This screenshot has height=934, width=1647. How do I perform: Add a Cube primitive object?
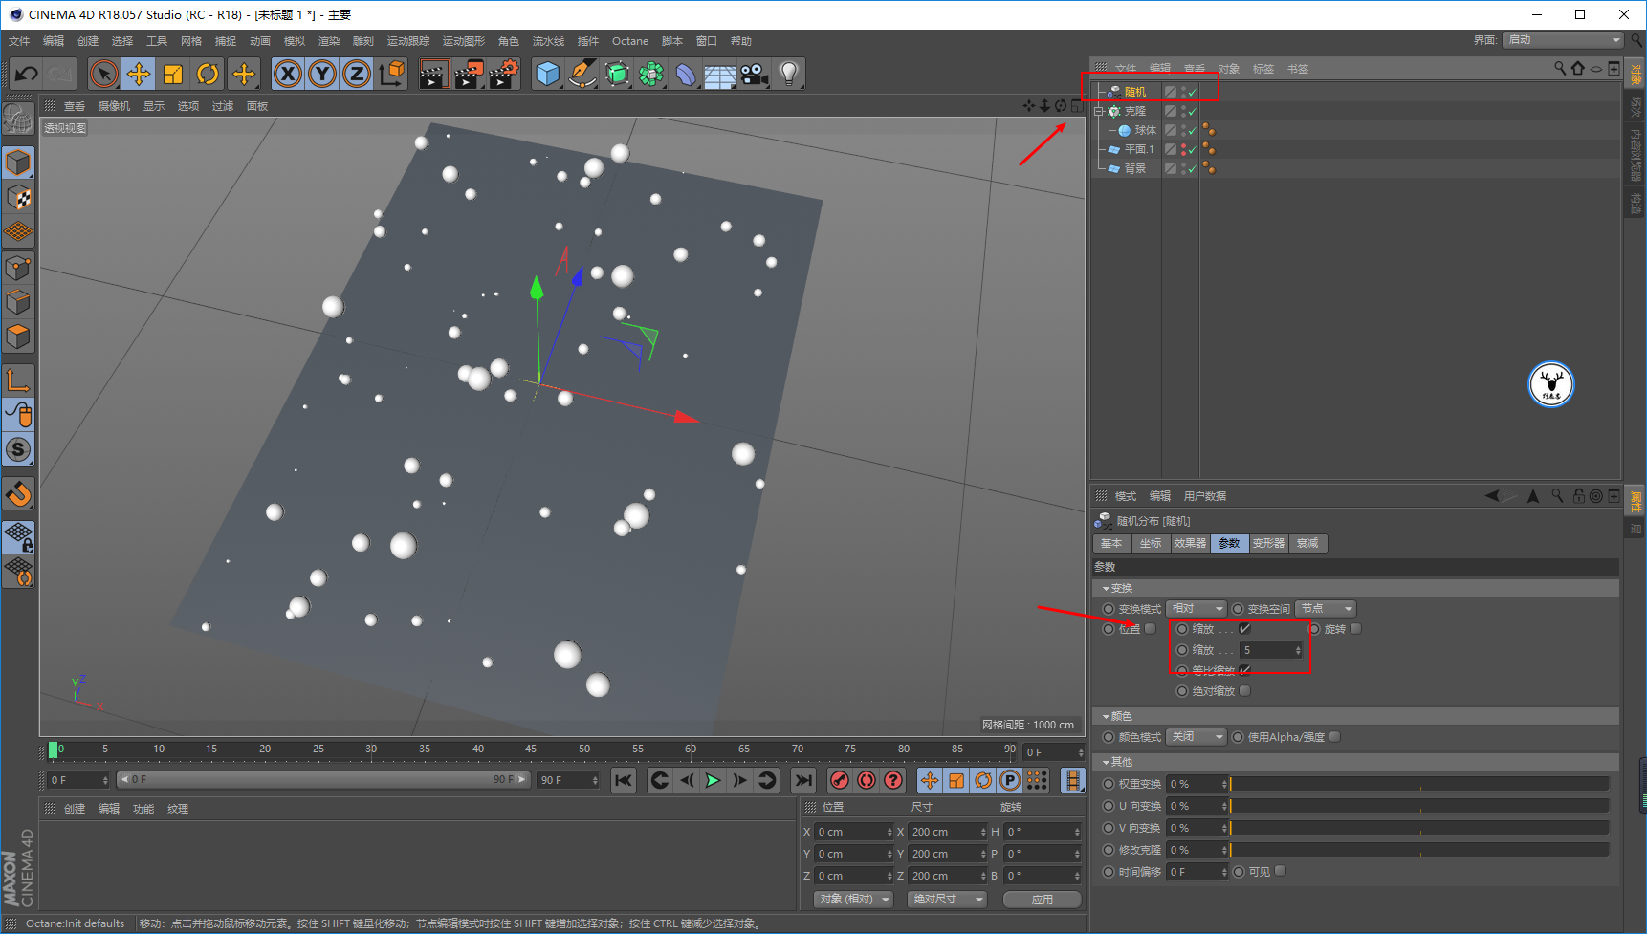coord(547,74)
